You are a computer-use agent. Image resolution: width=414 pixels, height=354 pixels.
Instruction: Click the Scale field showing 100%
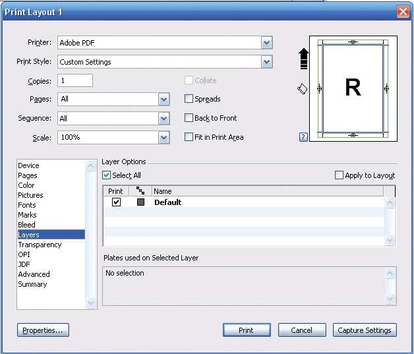[108, 138]
